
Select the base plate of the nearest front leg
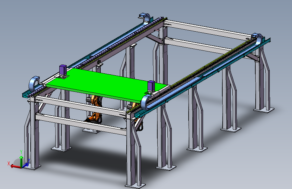[135, 186]
